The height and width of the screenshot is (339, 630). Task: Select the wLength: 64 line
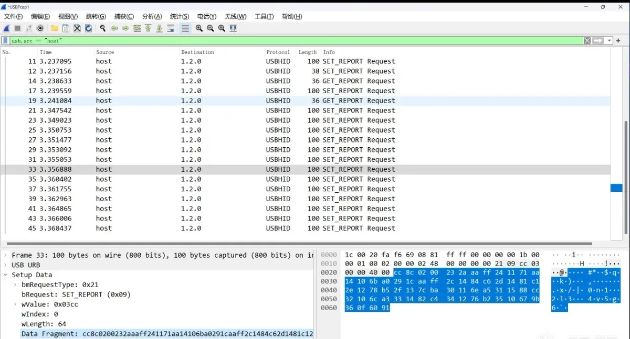coord(44,324)
